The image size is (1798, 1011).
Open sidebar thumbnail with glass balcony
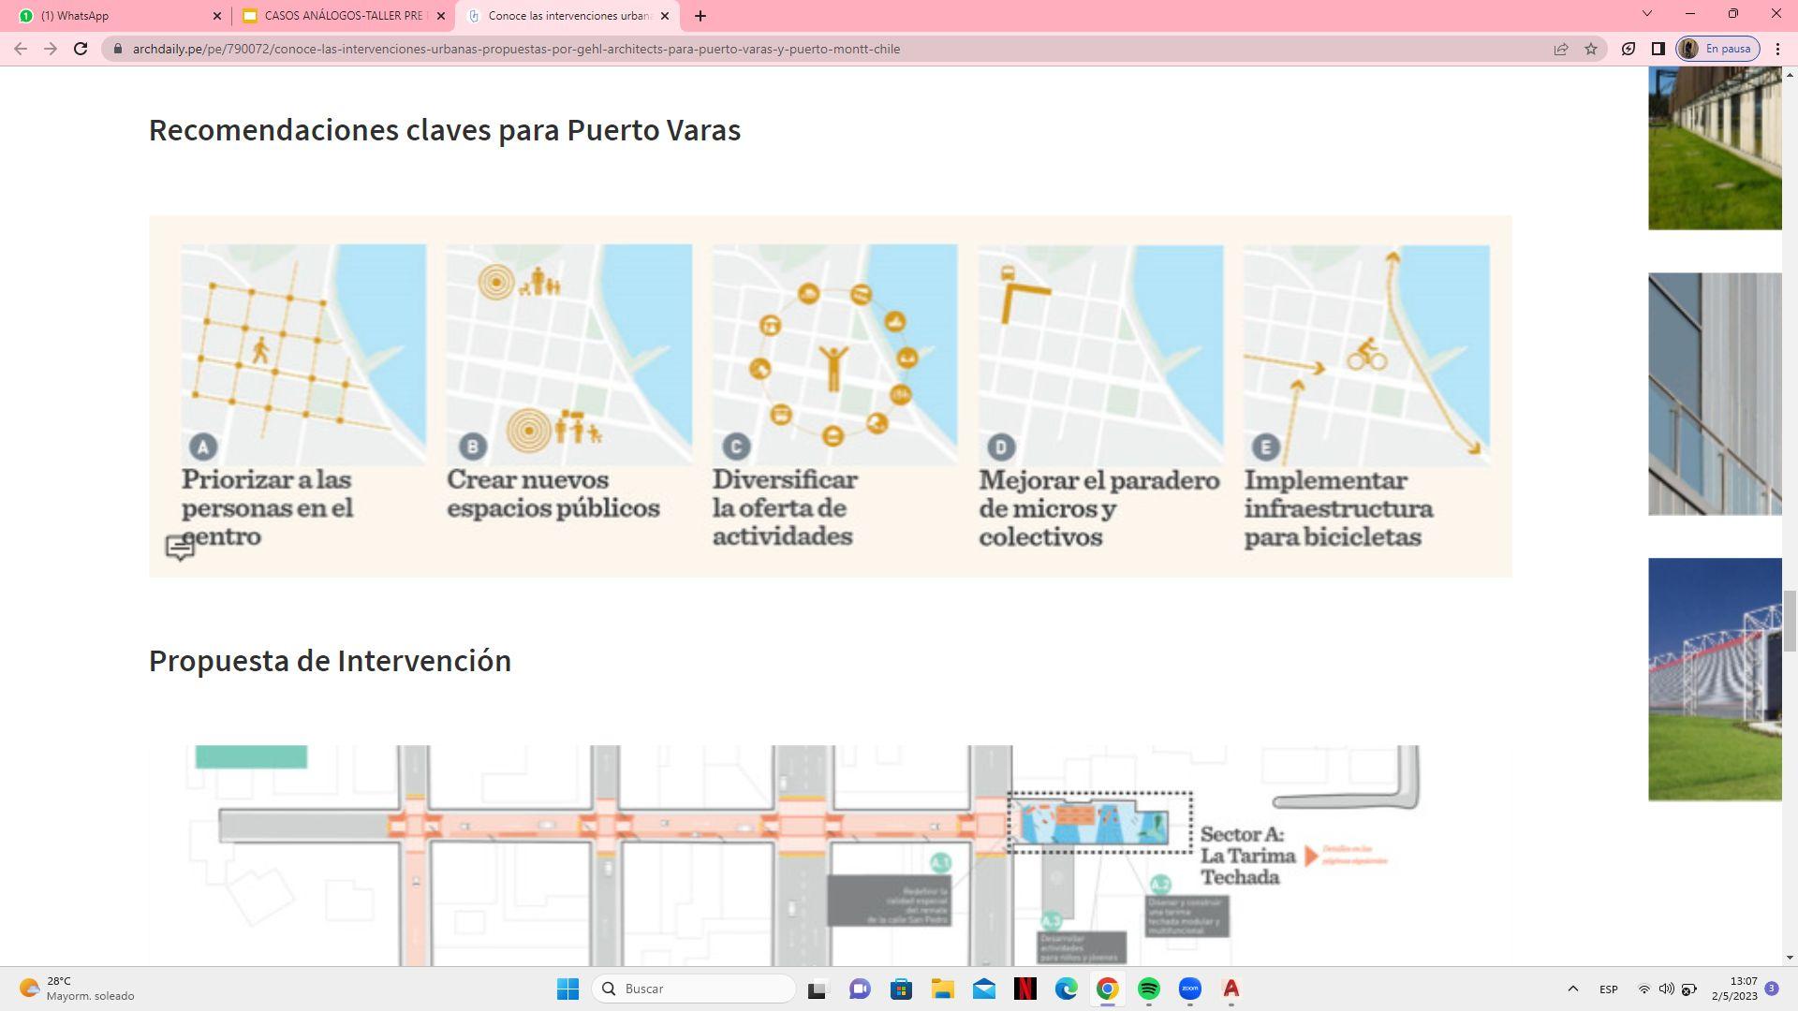tap(1715, 394)
